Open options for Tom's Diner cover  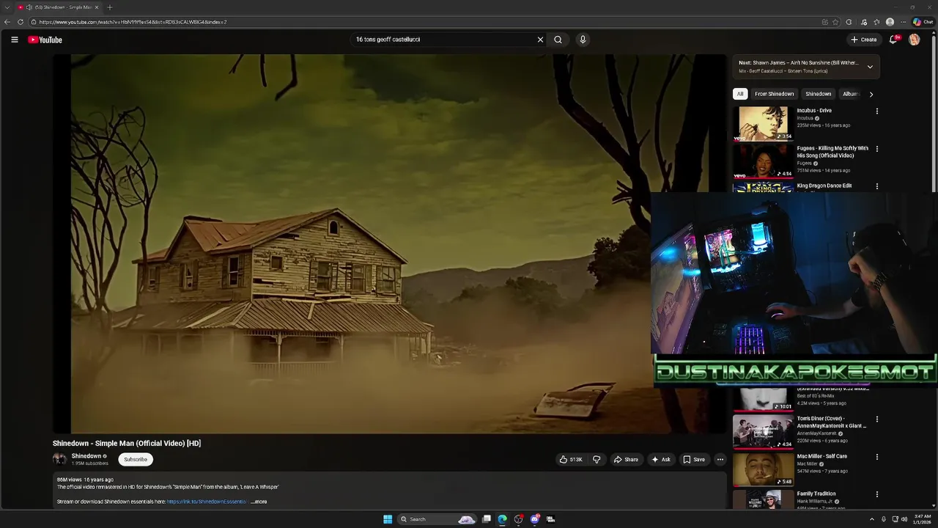click(x=876, y=419)
